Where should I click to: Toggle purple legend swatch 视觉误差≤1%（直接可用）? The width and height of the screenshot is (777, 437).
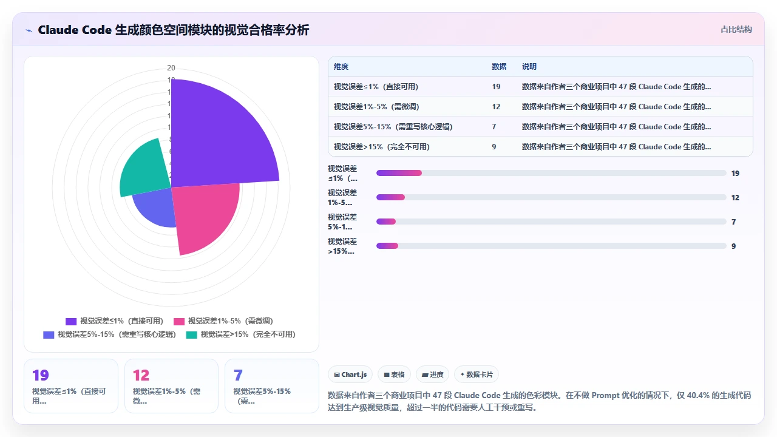[71, 321]
